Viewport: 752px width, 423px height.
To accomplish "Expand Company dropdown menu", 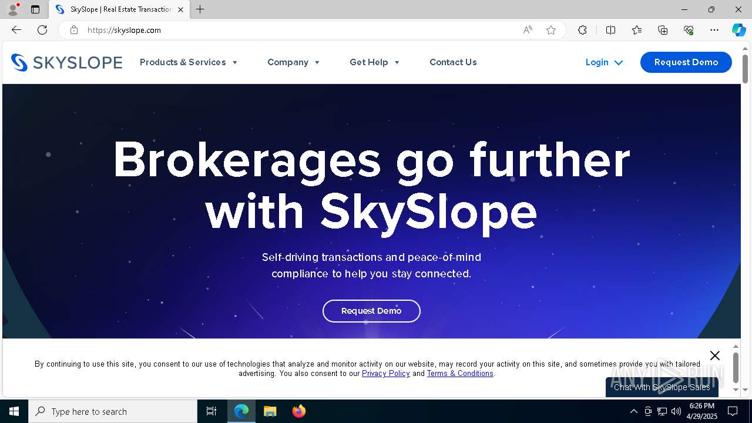I will point(294,62).
